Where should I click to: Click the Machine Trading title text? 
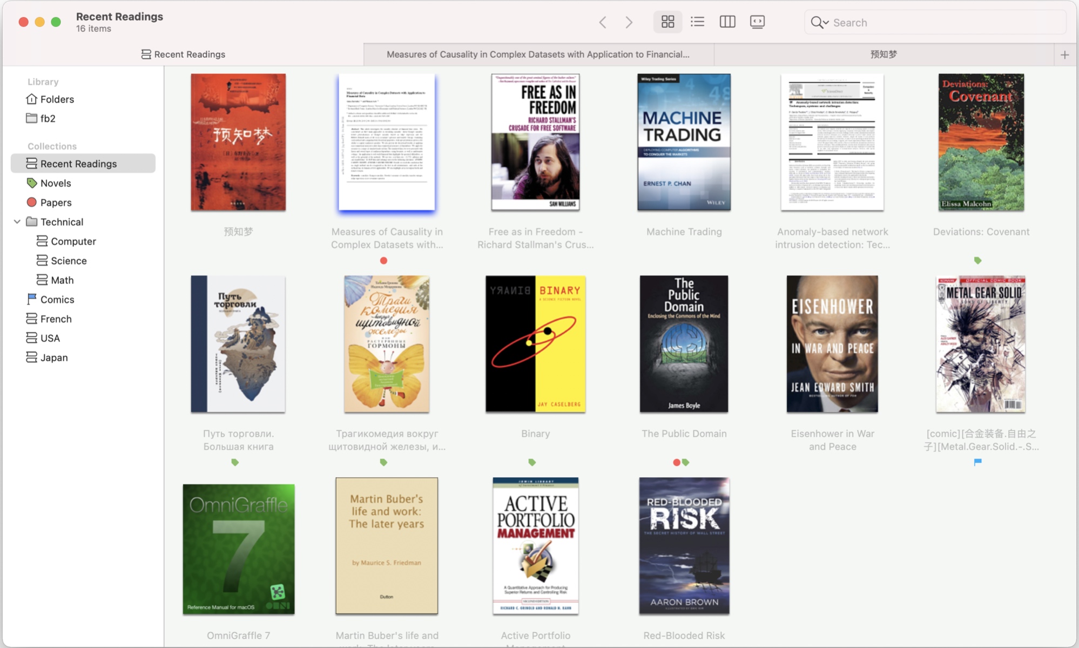684,232
